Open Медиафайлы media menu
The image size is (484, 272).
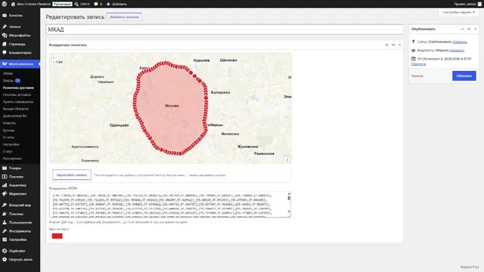(x=20, y=36)
